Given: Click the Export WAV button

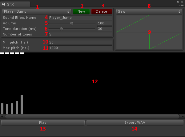Looking at the screenshot, I should point(135,123).
